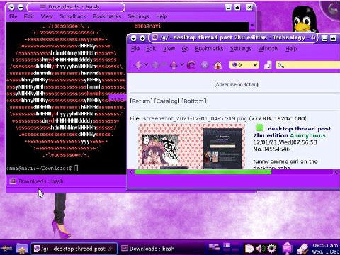Click the Forward arrow in browser toolbar
Screen dimensions: 340x255
156,64
